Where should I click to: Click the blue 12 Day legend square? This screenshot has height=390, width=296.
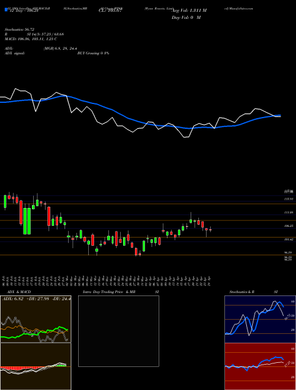point(7,10)
